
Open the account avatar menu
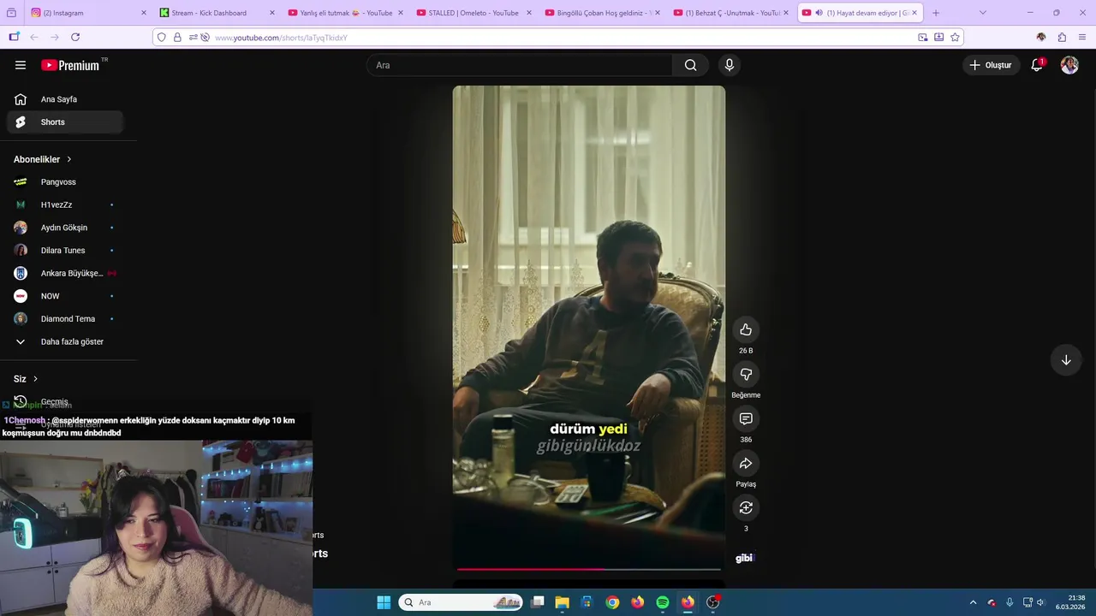(1069, 65)
